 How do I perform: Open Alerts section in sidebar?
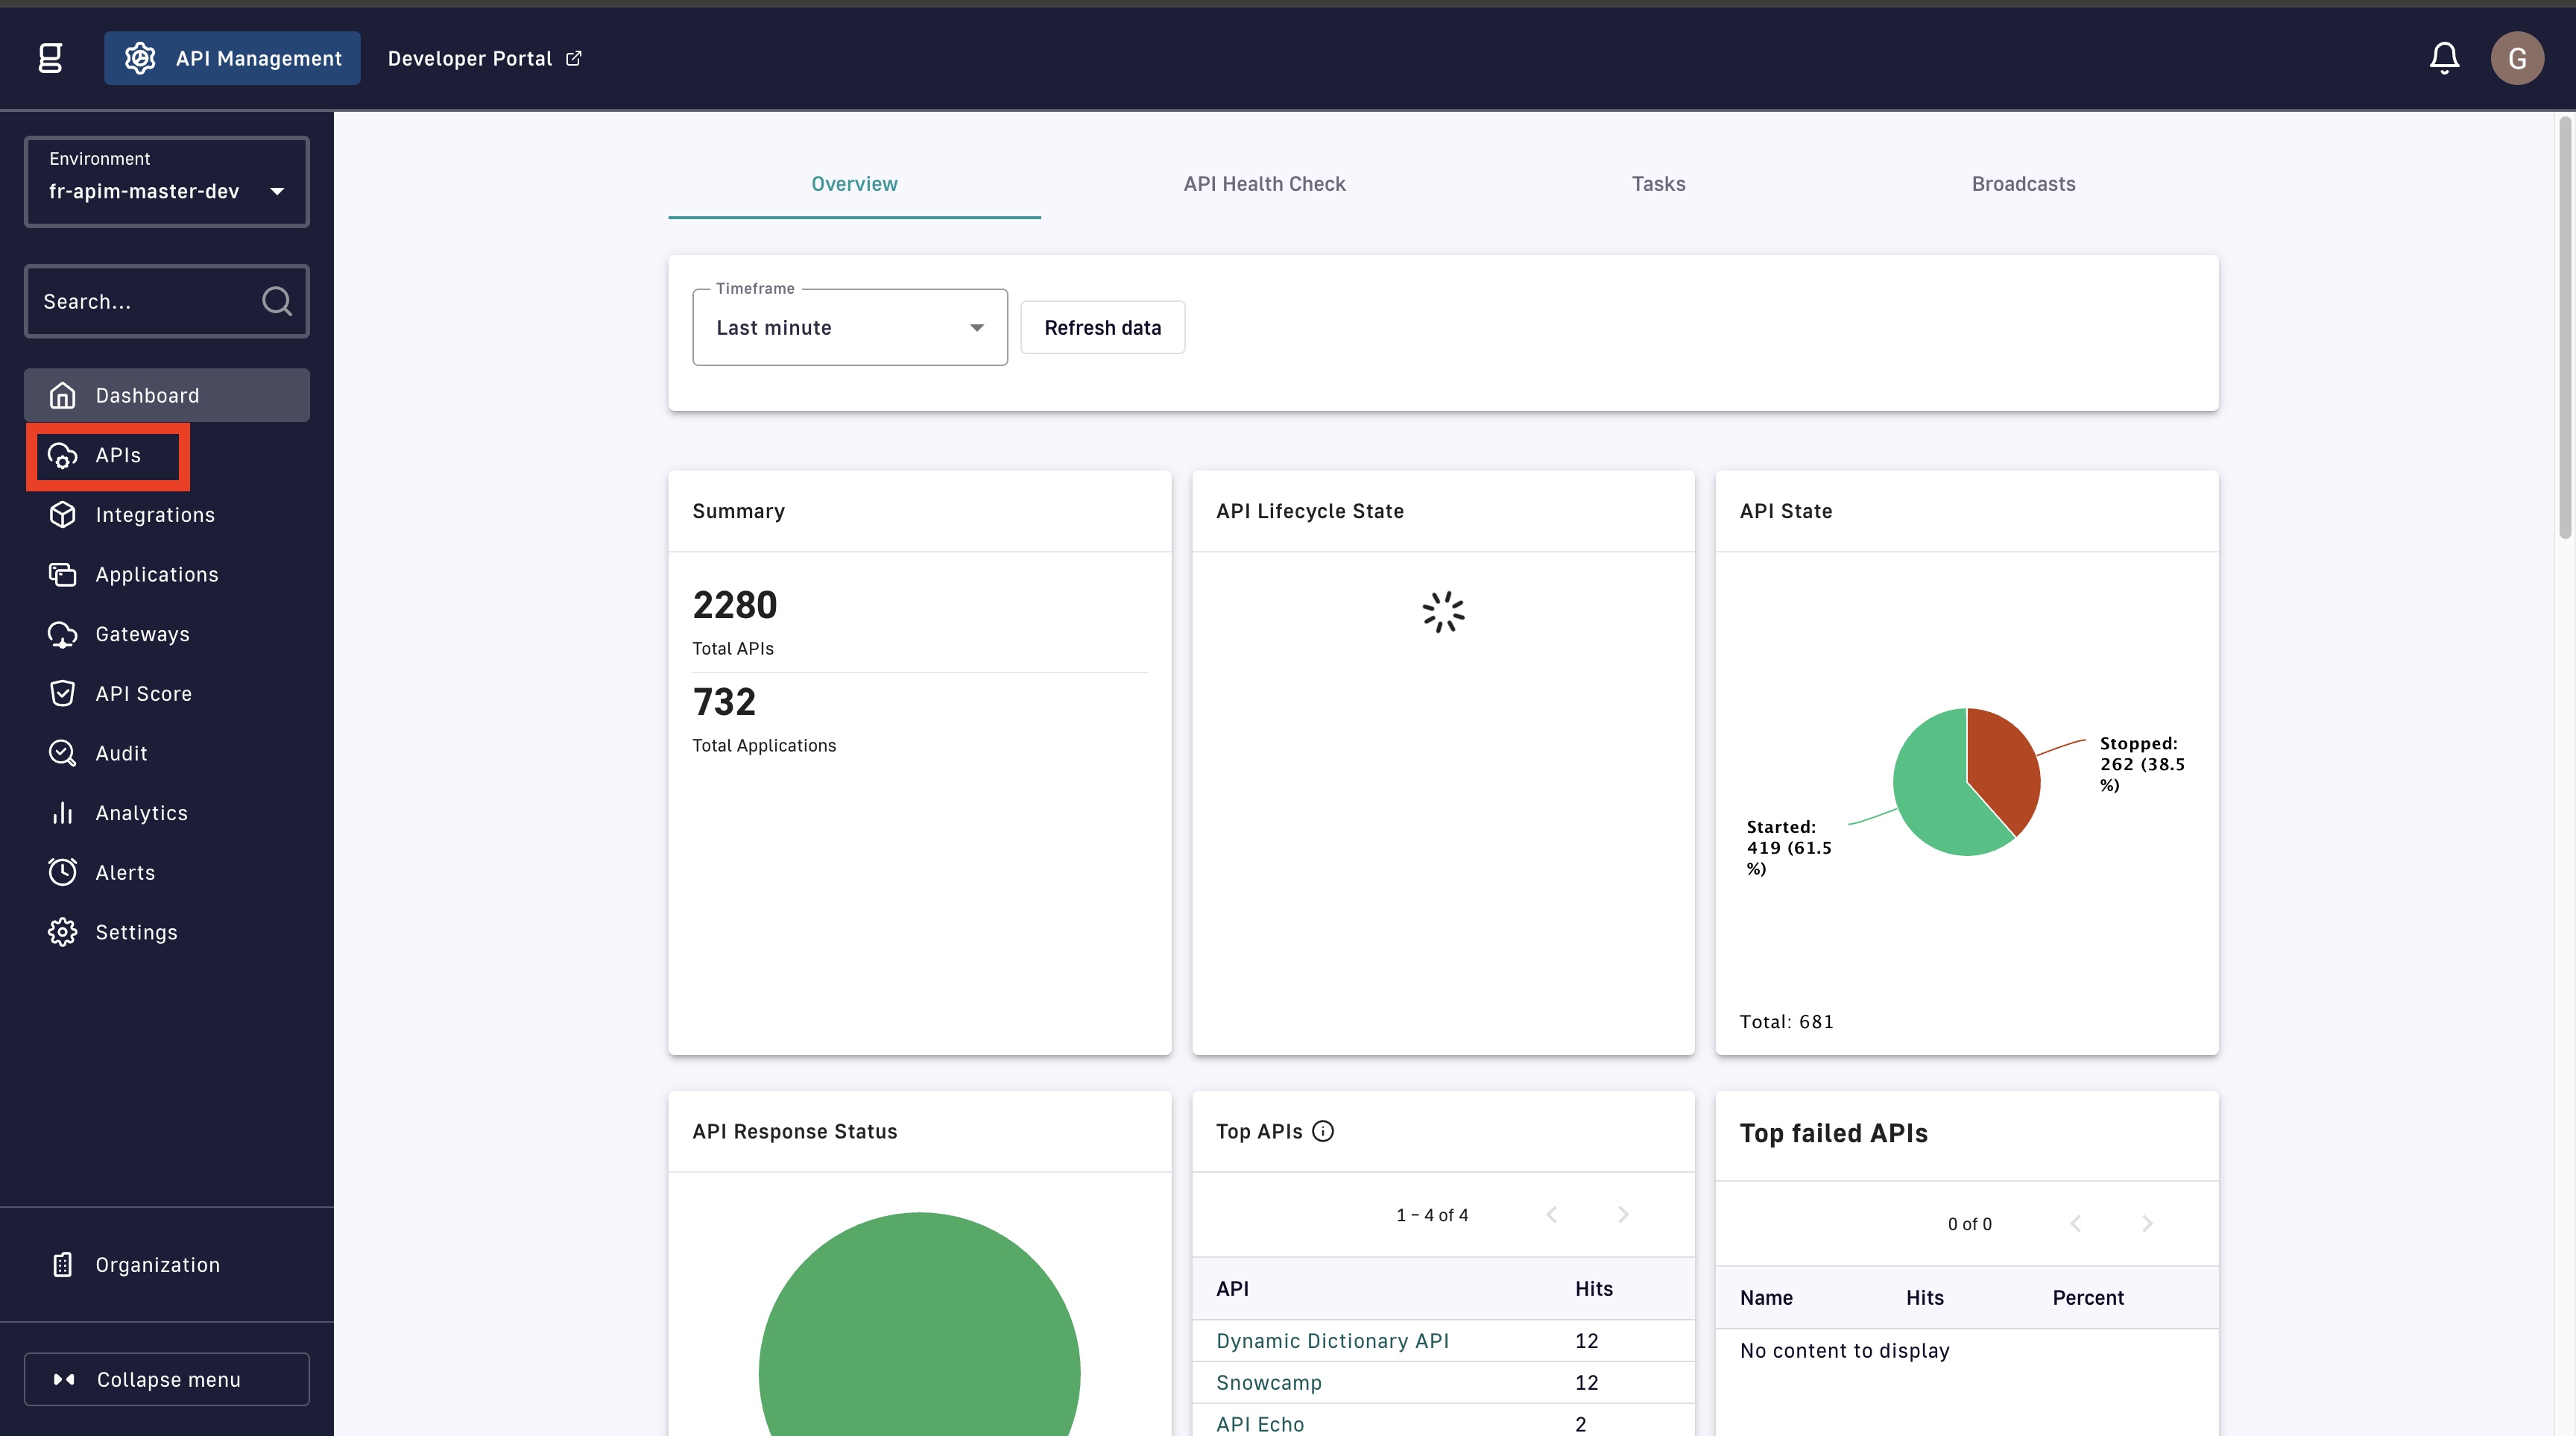[125, 872]
